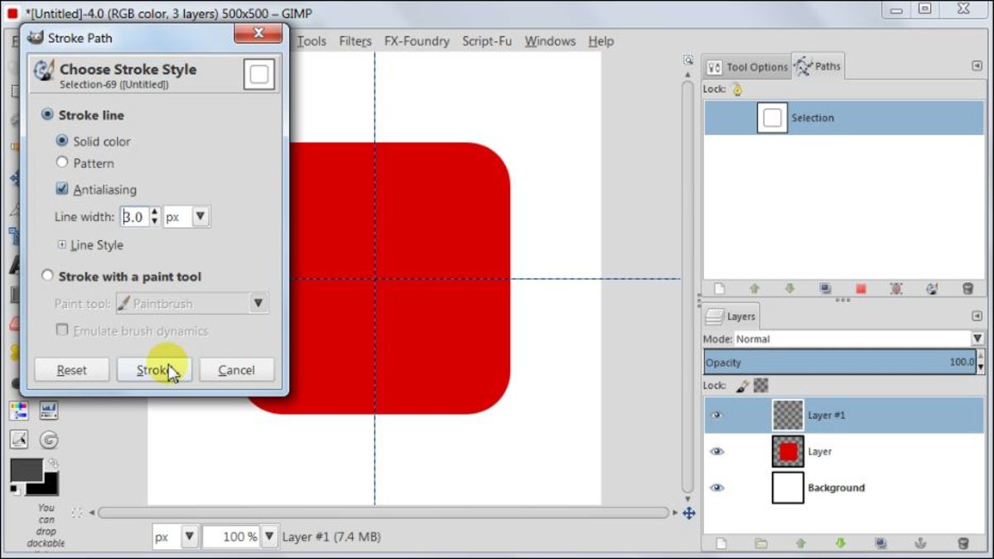Duplicate the selected layer

(880, 544)
